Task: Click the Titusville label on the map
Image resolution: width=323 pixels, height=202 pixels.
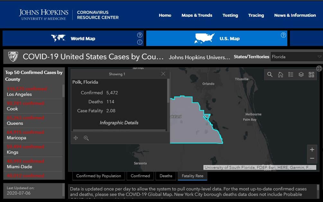Action: click(242, 79)
